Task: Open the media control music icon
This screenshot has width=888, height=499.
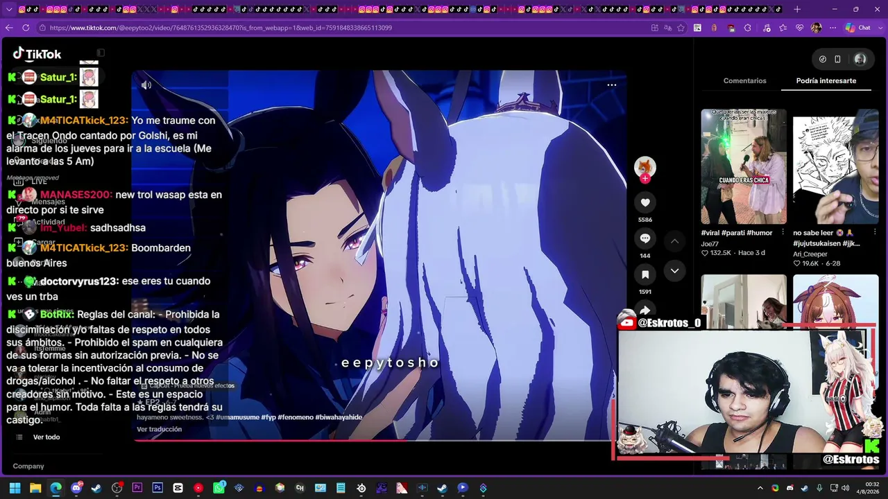Action: 766,28
